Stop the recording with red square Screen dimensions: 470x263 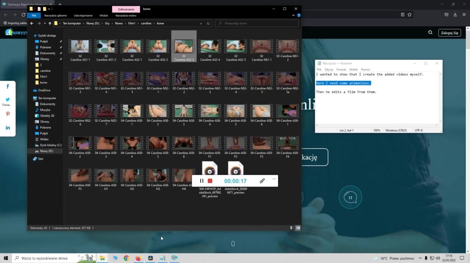(210, 181)
